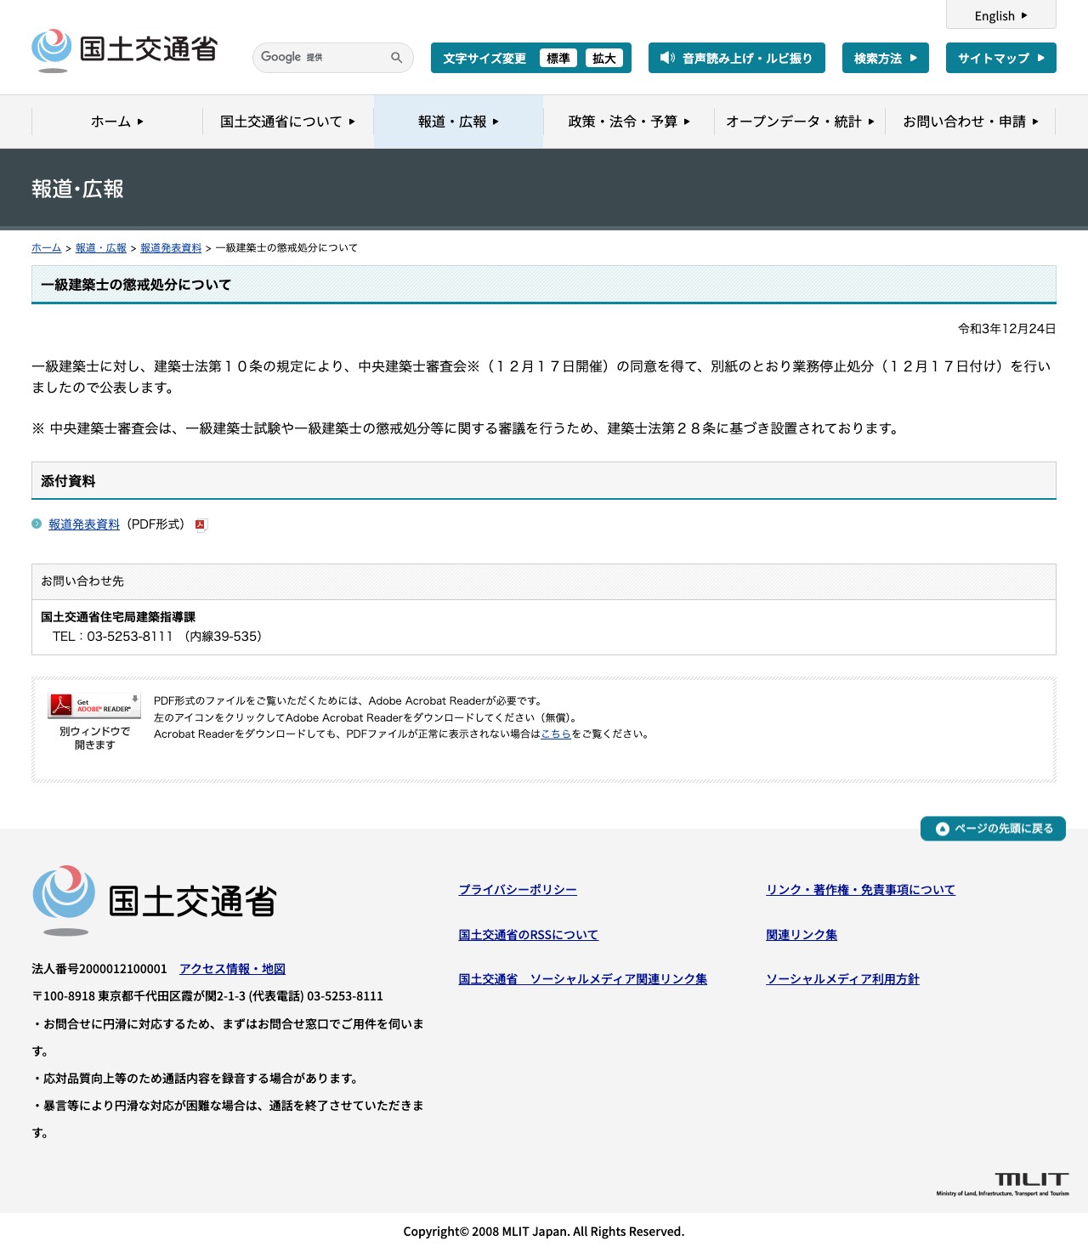
Task: Open the ホーム navigation menu
Action: click(117, 122)
